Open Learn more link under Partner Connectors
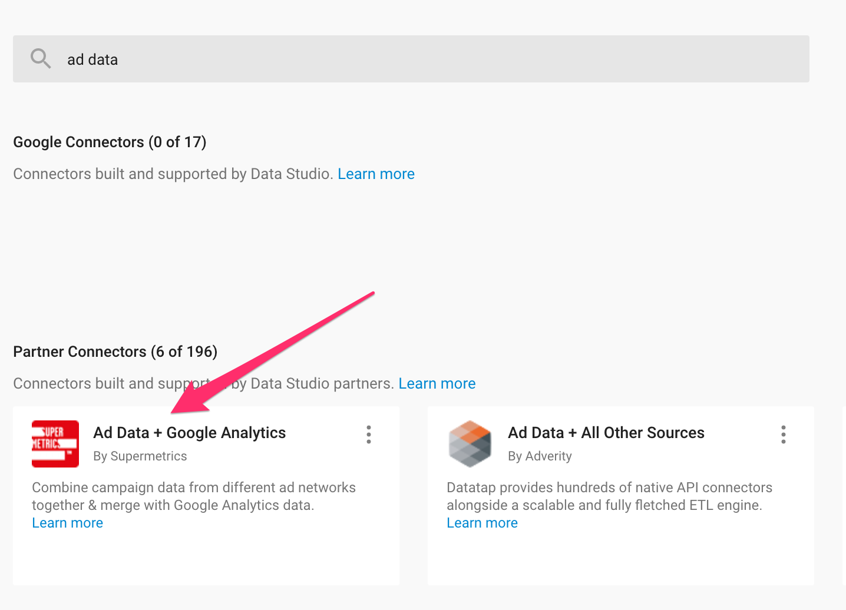Viewport: 846px width, 610px height. click(x=437, y=383)
